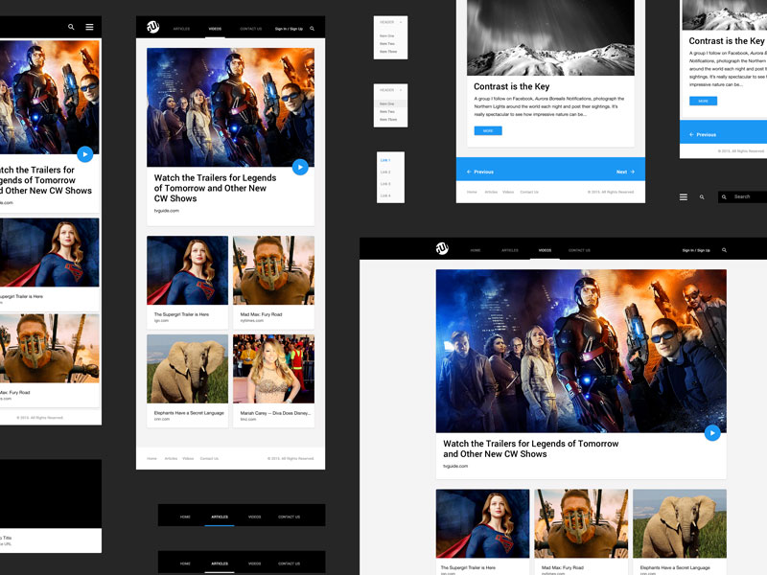Expand the topmost HEADER dropdown
This screenshot has width=767, height=575.
click(x=390, y=21)
